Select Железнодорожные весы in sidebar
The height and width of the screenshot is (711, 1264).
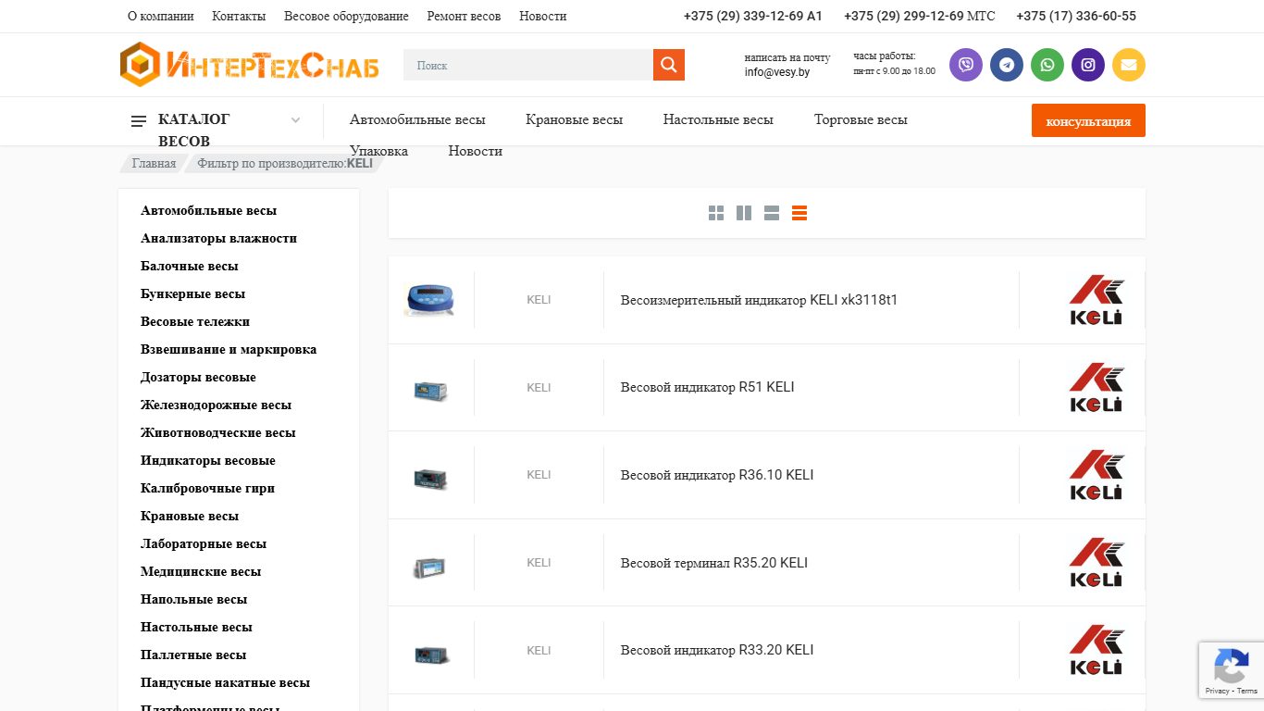pos(216,405)
